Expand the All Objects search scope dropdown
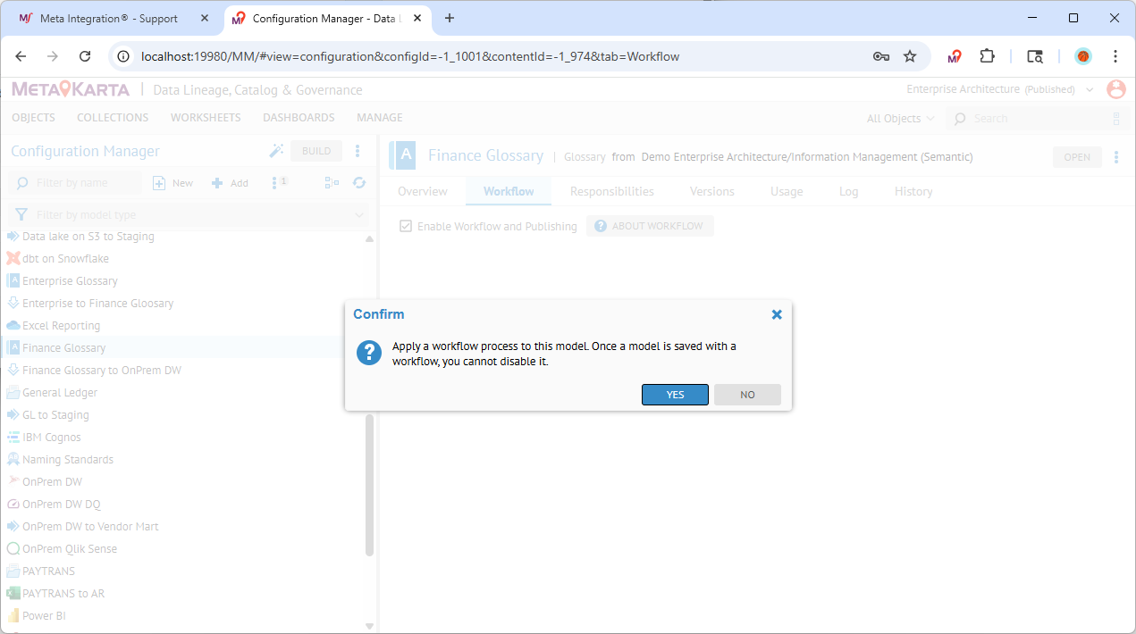This screenshot has width=1136, height=634. 900,119
